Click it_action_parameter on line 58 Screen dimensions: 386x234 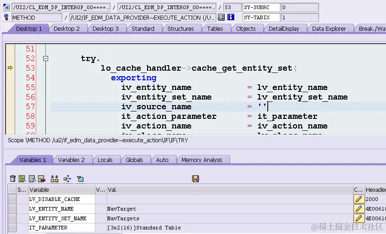click(169, 116)
